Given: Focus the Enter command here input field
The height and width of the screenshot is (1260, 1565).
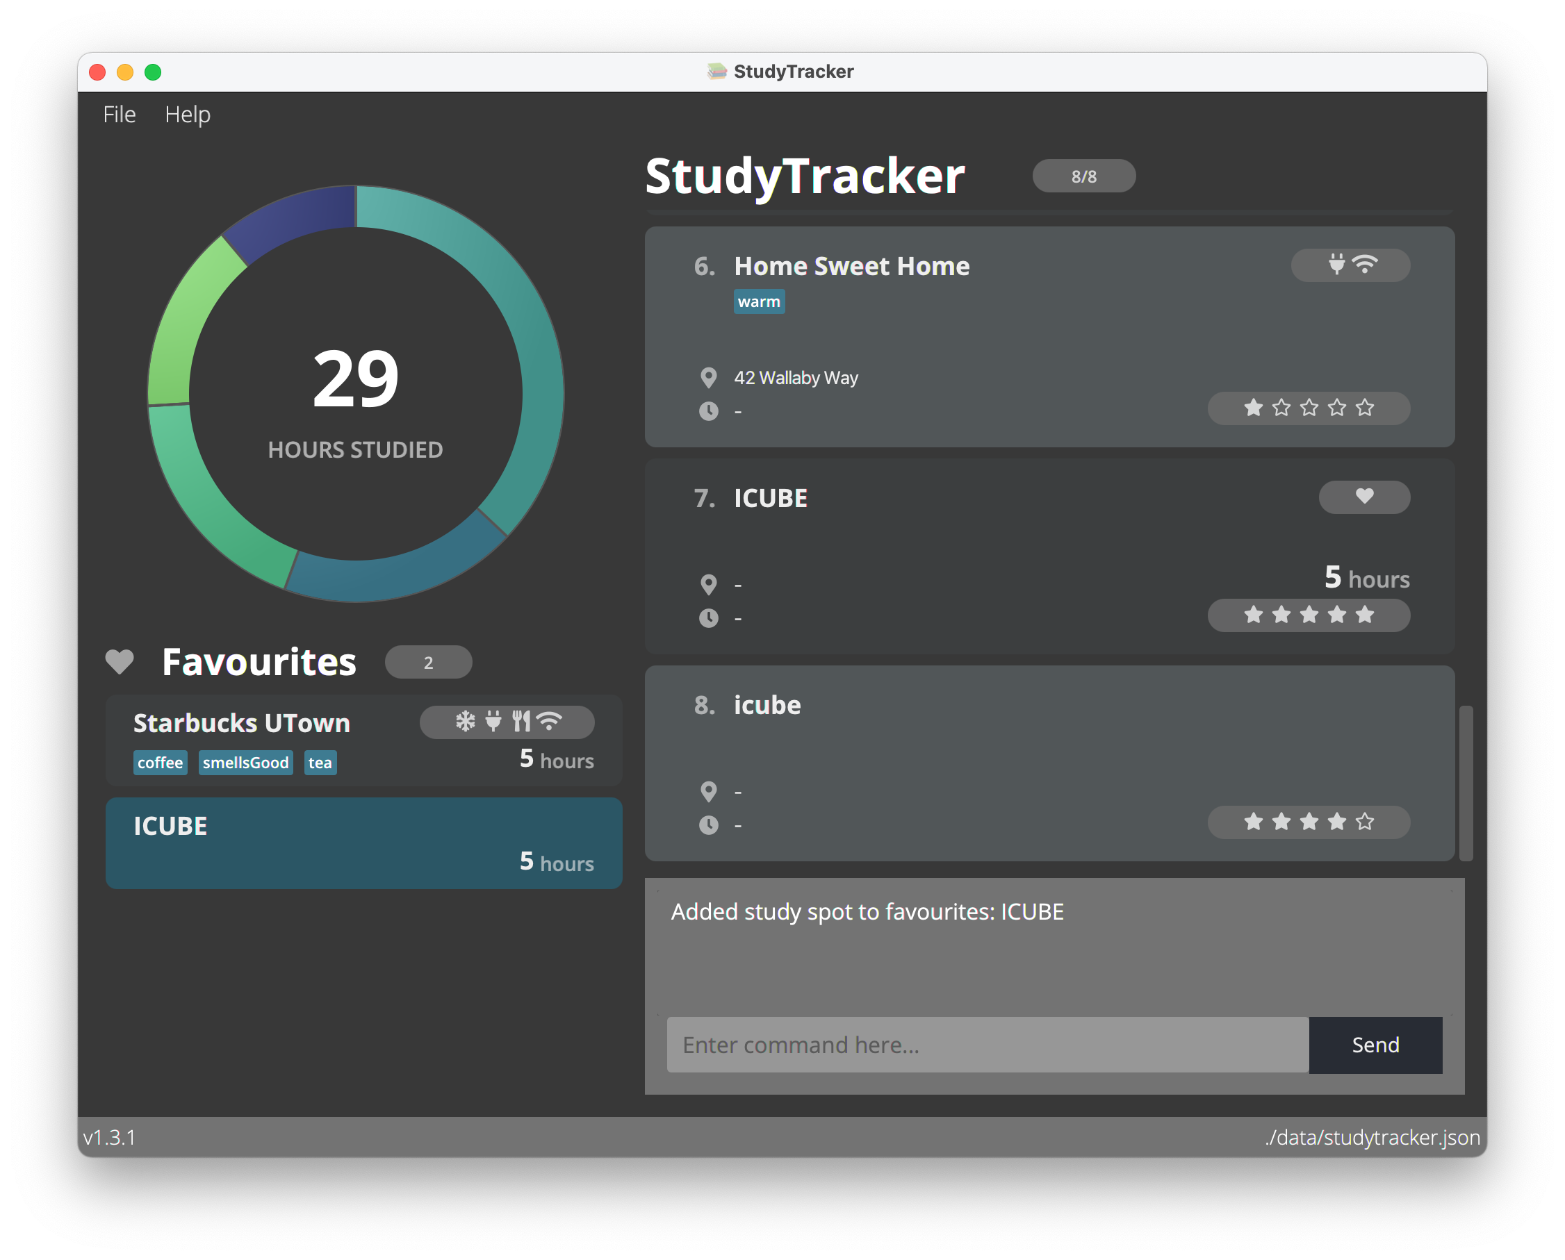Looking at the screenshot, I should click(987, 1045).
